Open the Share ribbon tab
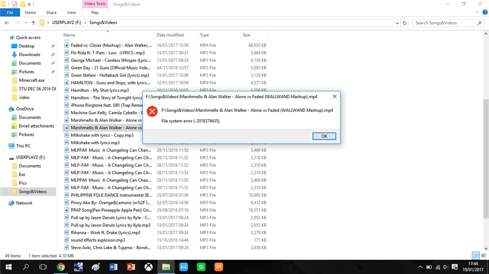Viewport: 489px width, 274px height. pos(51,12)
